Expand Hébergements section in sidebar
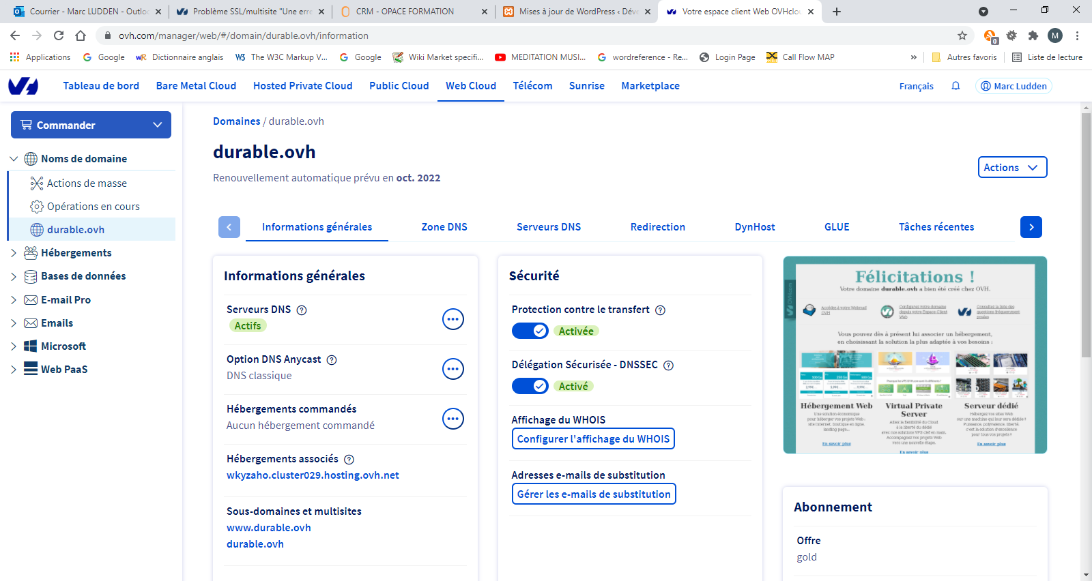 click(x=14, y=253)
